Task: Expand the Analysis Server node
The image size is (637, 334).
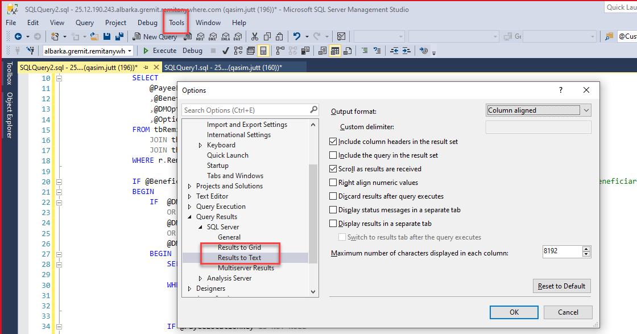Action: pyautogui.click(x=200, y=278)
